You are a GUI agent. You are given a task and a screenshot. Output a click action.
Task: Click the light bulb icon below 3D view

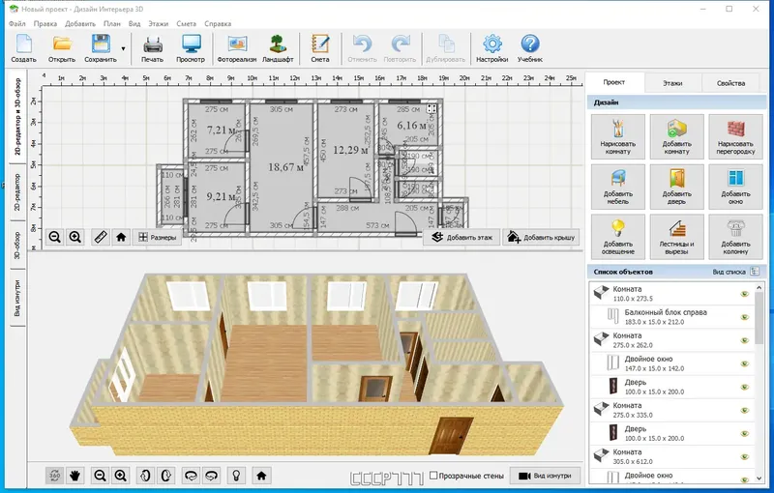point(234,476)
